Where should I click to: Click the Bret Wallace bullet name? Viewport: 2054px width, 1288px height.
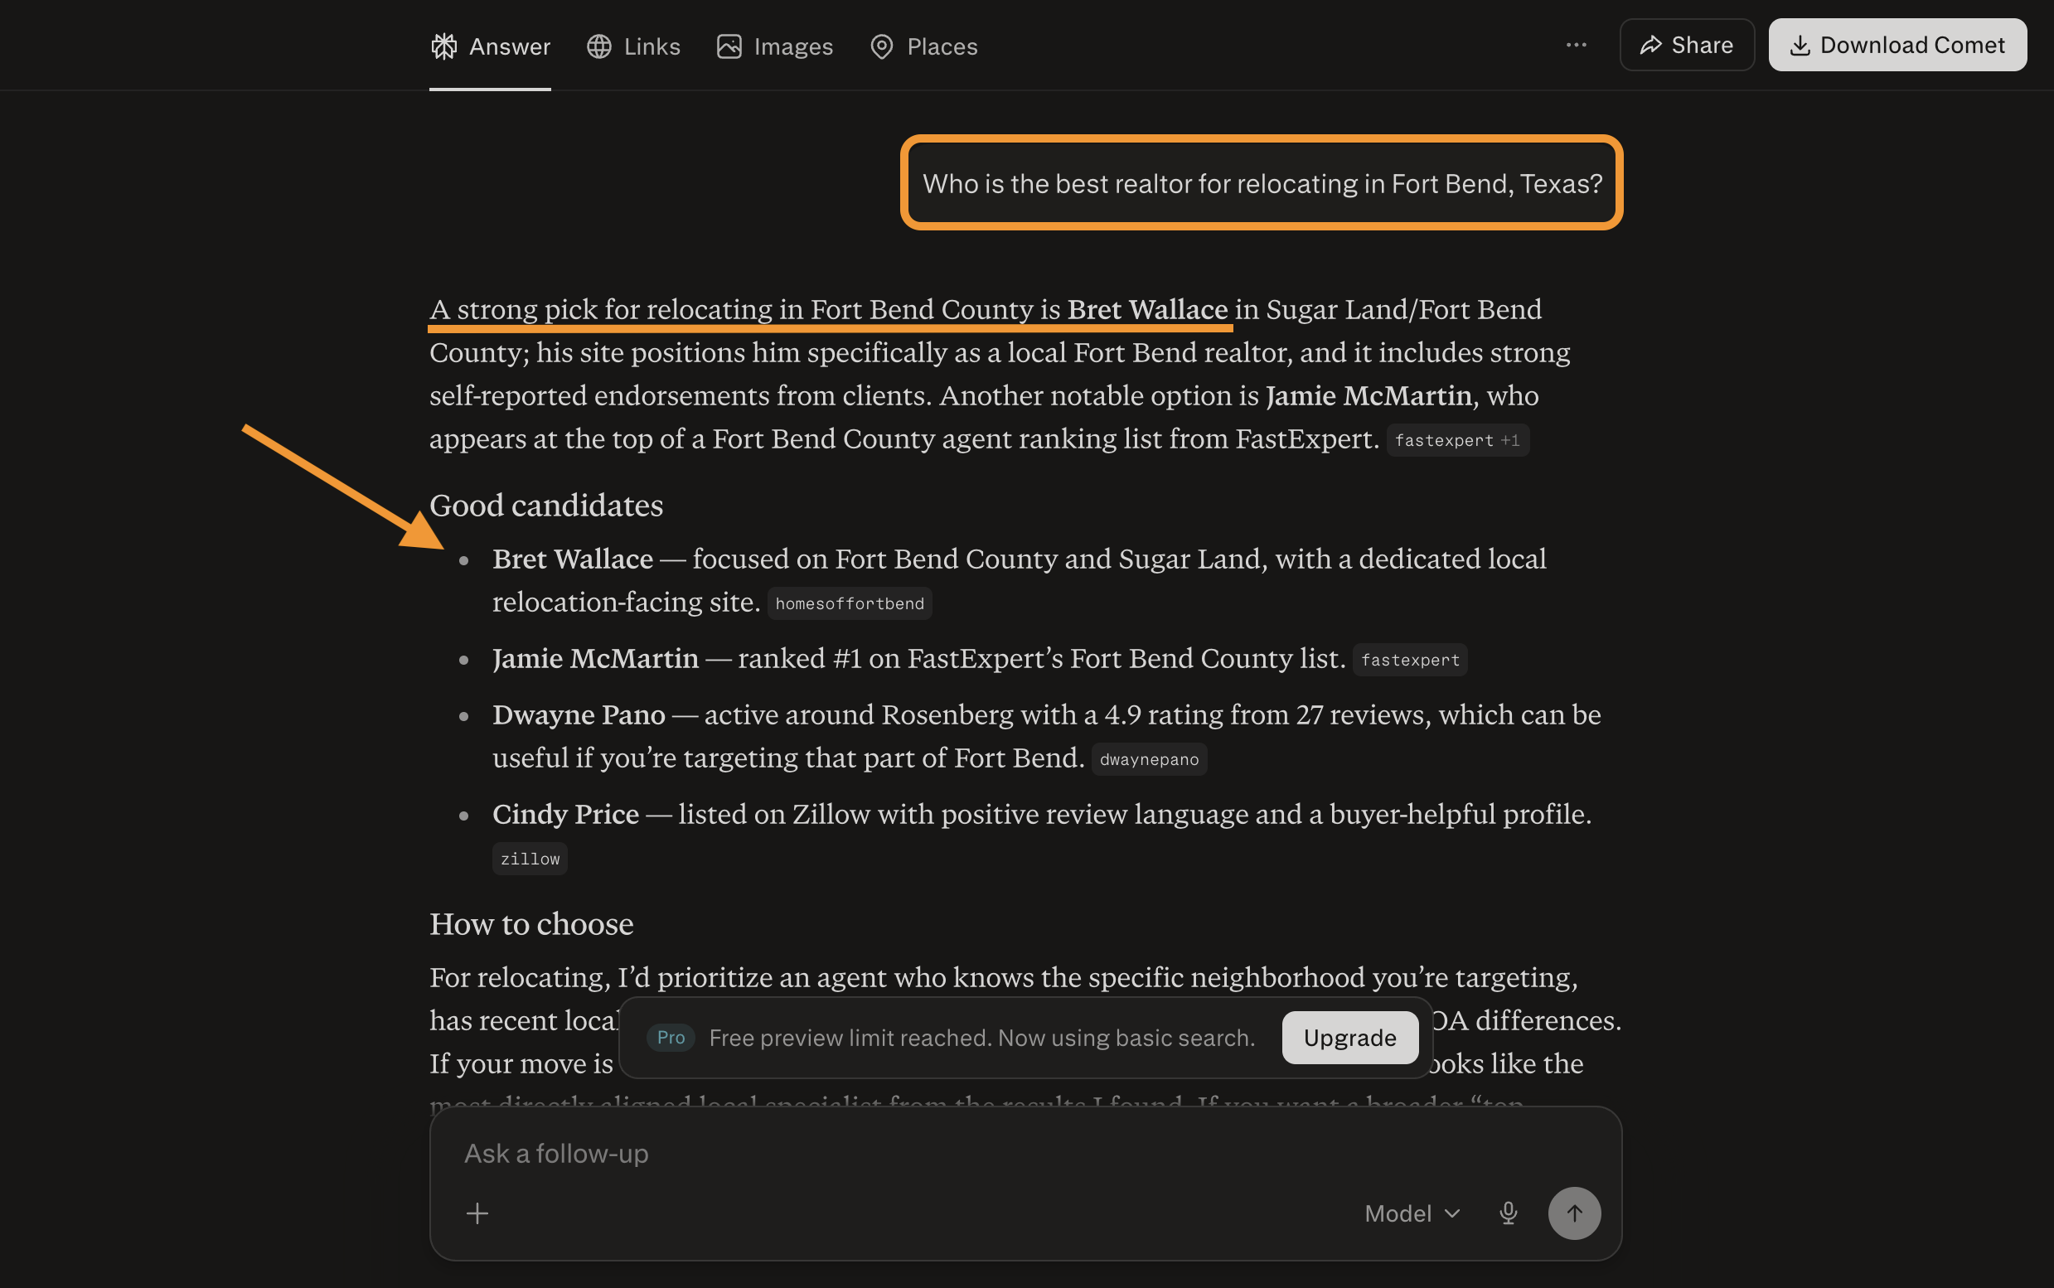[573, 559]
